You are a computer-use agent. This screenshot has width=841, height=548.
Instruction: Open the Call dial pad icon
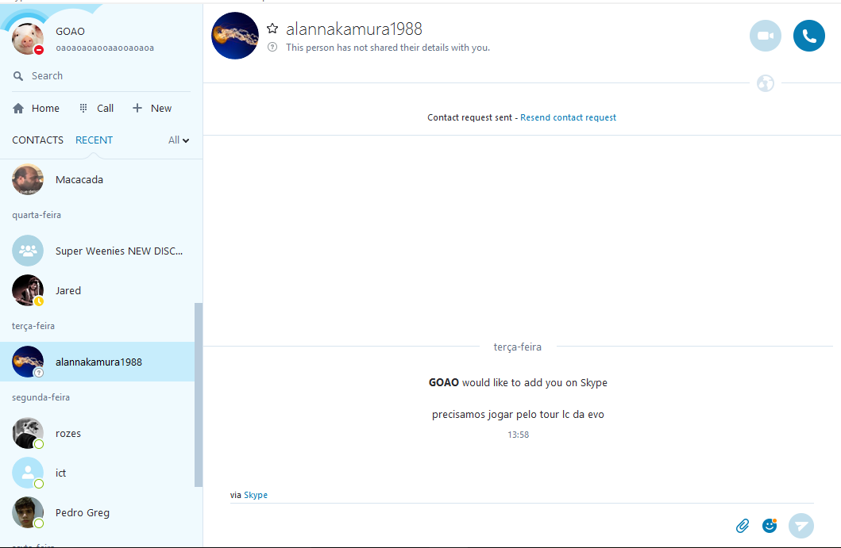83,108
